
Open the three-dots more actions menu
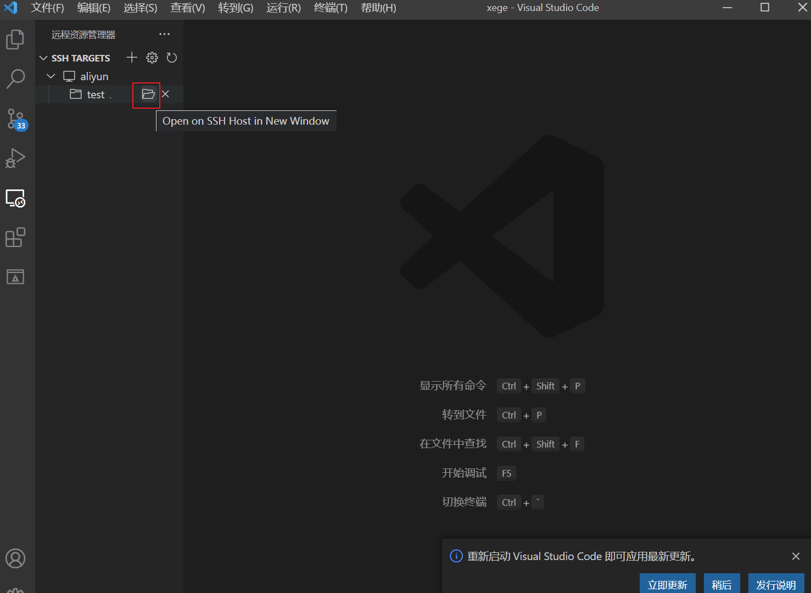click(164, 34)
